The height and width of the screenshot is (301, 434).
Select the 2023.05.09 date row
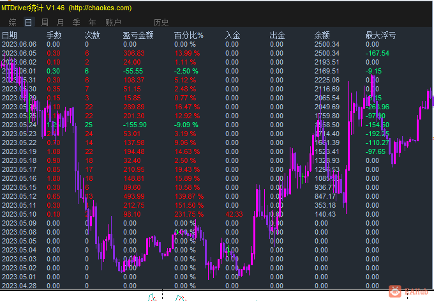point(19,223)
